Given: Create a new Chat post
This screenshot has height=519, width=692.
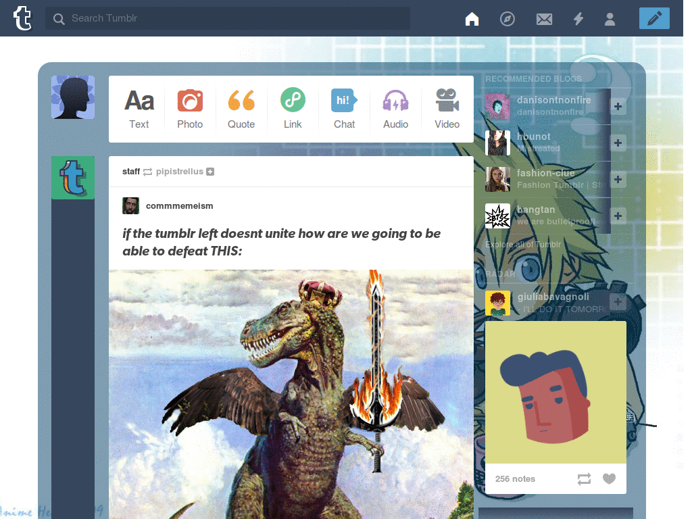Looking at the screenshot, I should (344, 109).
